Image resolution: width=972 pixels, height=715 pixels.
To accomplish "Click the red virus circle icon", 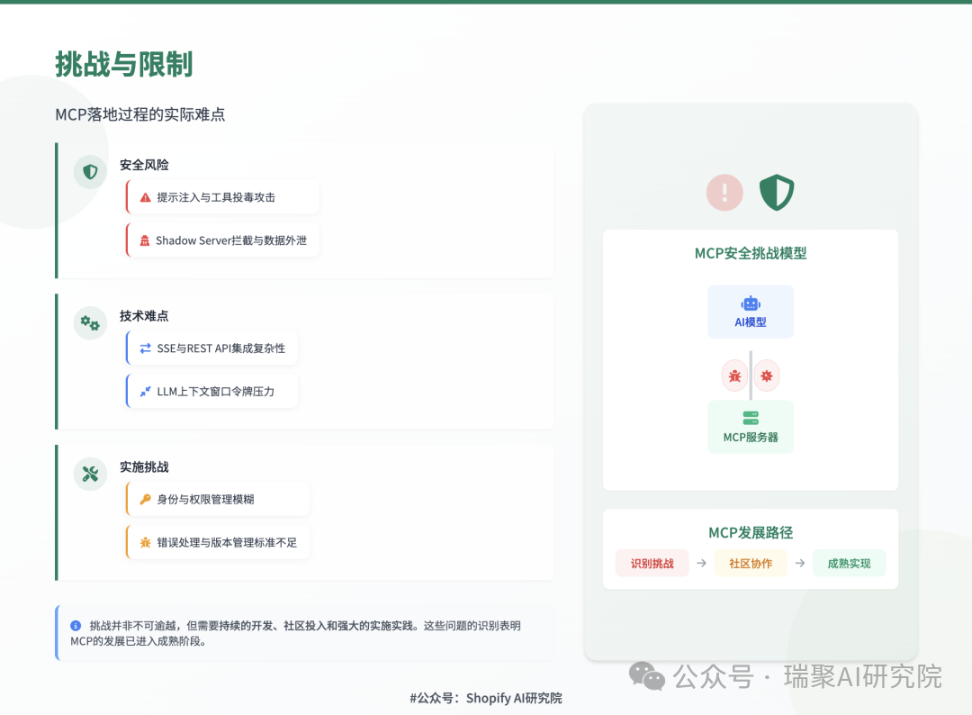I will pyautogui.click(x=767, y=376).
